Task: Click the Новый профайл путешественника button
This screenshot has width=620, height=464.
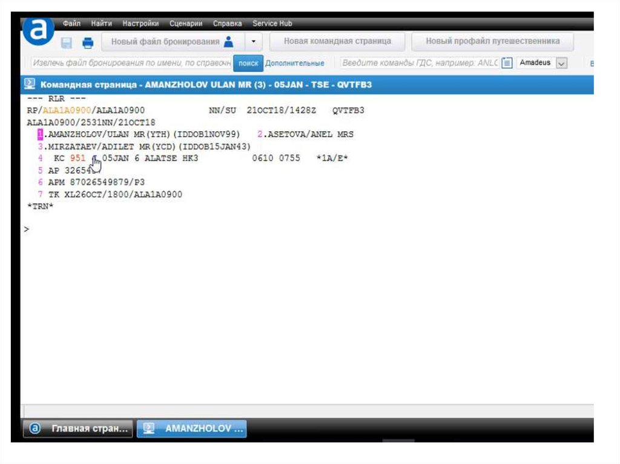Action: 492,41
